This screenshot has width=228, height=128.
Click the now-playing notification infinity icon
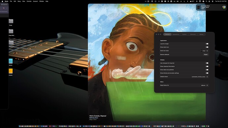point(199,7)
